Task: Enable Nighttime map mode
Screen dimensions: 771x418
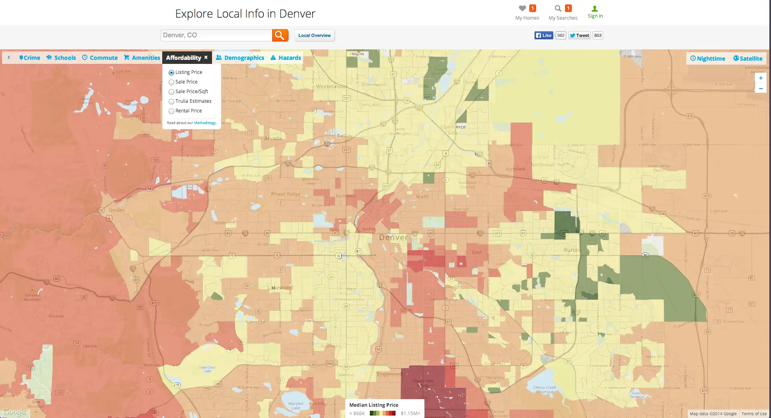Action: point(708,59)
